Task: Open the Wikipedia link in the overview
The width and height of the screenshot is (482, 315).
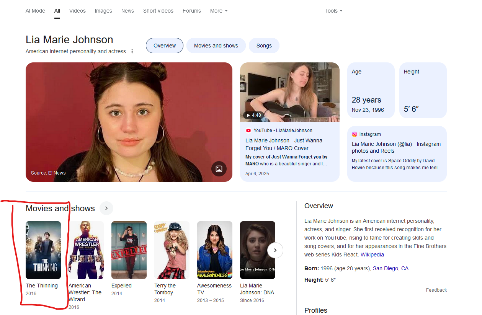Action: tap(372, 255)
